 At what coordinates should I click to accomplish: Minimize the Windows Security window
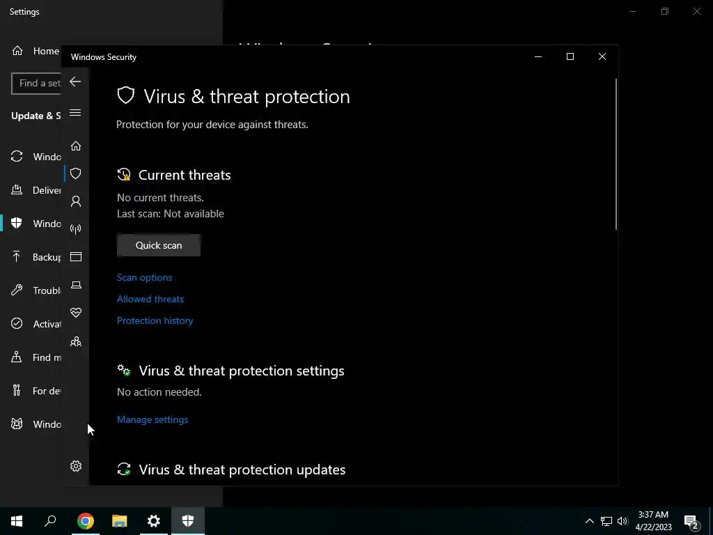(x=538, y=56)
